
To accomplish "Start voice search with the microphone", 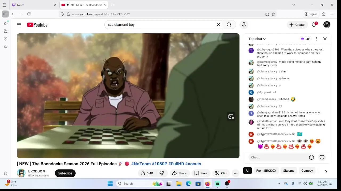I will [244, 25].
